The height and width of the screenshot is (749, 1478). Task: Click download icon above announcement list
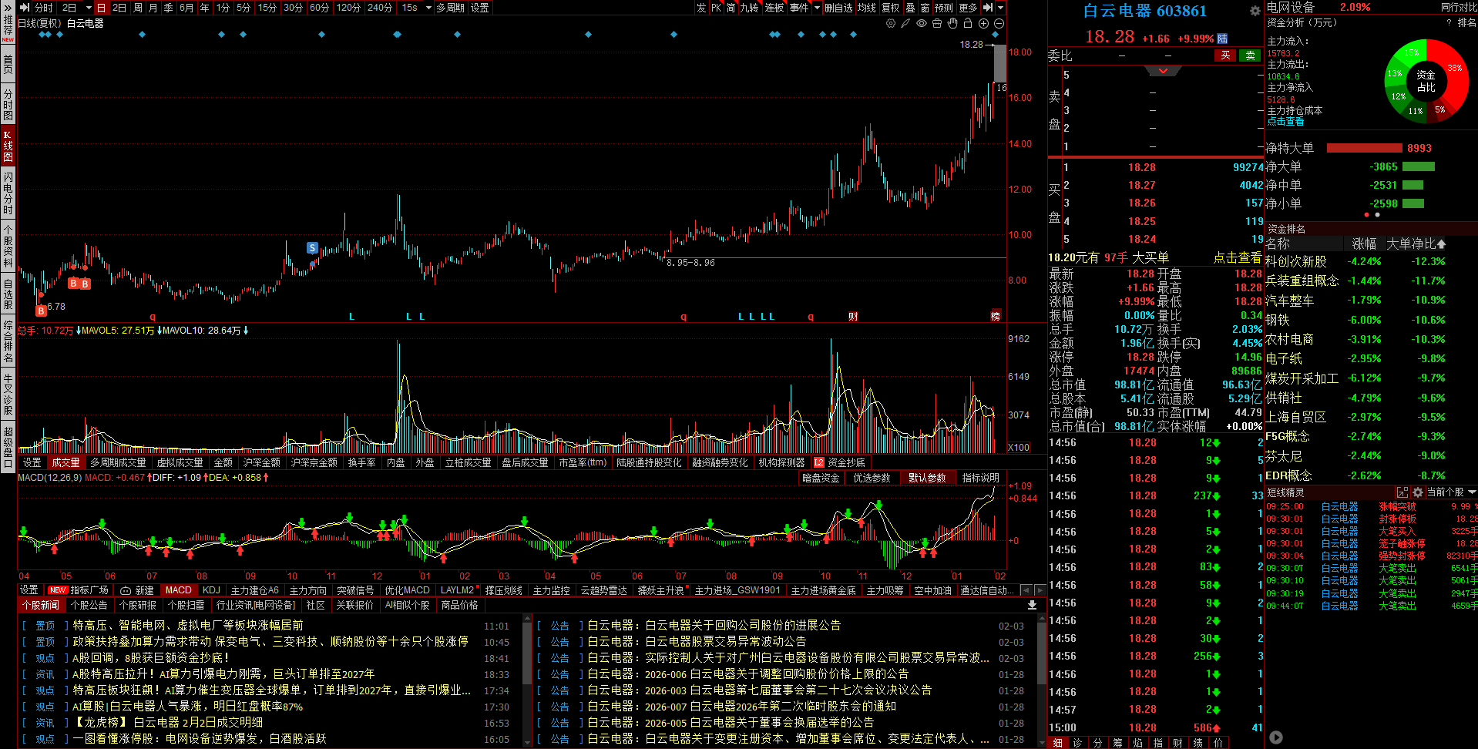[1032, 606]
